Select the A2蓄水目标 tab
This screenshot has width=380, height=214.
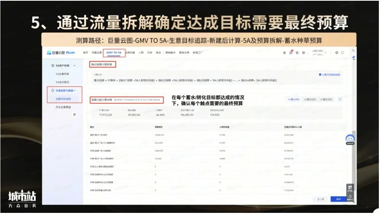coord(310,99)
